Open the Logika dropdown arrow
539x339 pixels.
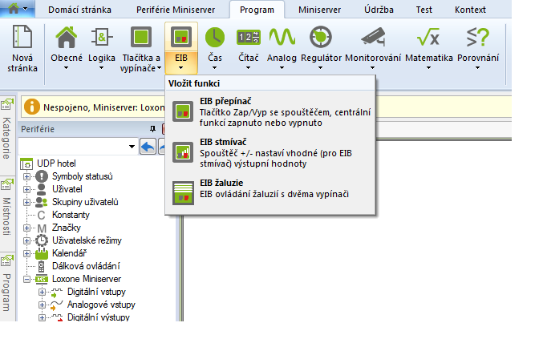(x=101, y=68)
